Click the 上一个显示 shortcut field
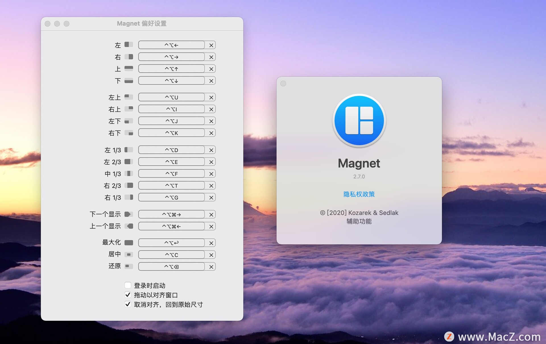The image size is (546, 344). pos(171,226)
